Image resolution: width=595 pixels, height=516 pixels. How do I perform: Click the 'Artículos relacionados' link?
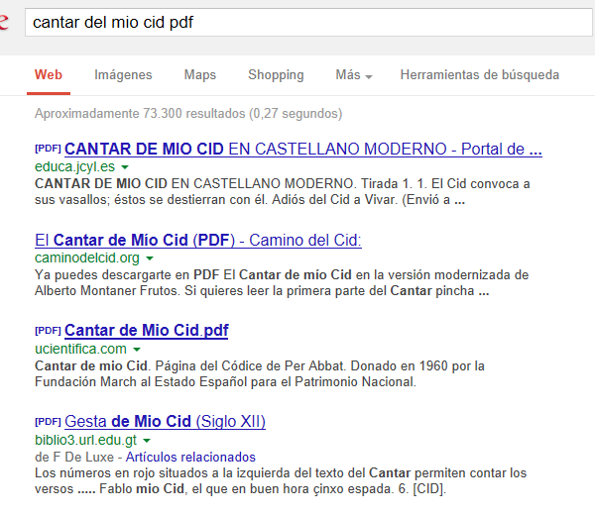190,457
